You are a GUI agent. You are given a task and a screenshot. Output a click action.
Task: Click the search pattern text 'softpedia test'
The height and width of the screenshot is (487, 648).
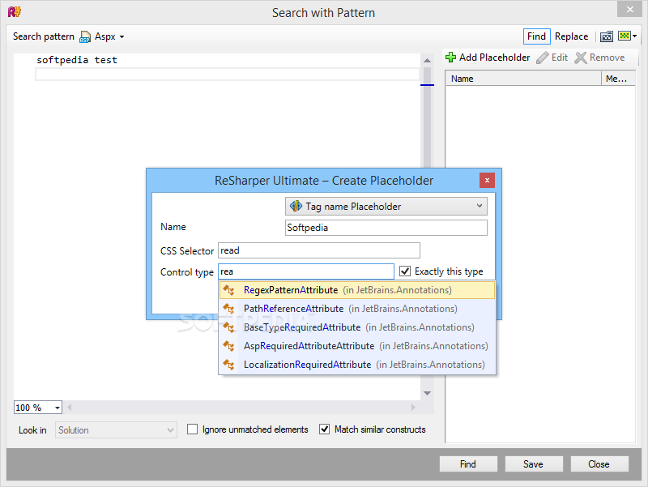point(77,60)
